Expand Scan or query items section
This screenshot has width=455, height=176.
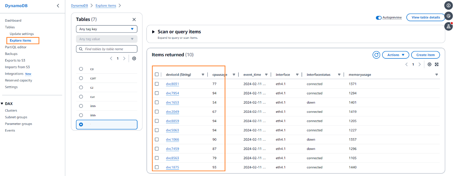(153, 32)
